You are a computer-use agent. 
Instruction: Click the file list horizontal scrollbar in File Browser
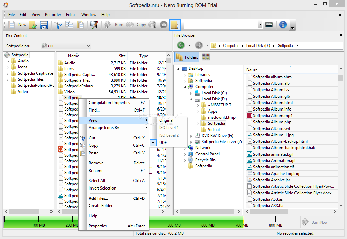[269, 211]
